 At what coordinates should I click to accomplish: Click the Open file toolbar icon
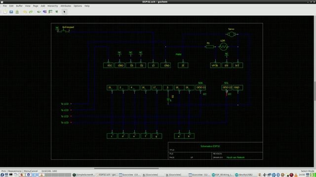[x=11, y=12]
